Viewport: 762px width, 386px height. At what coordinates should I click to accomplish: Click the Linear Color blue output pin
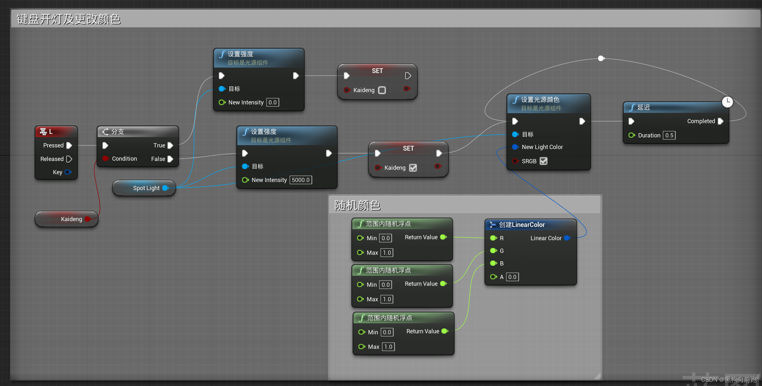pos(567,238)
